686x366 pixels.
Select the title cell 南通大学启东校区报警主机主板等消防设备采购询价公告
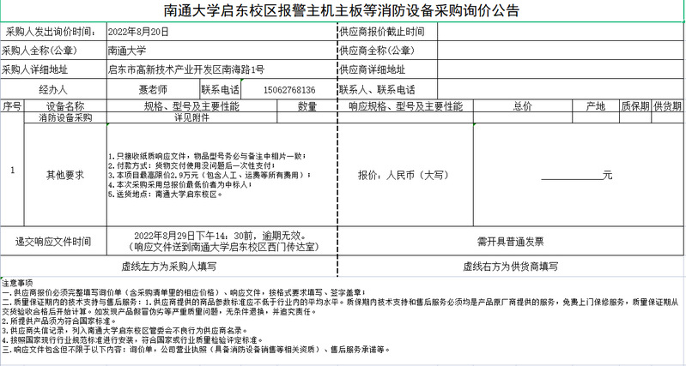342,10
